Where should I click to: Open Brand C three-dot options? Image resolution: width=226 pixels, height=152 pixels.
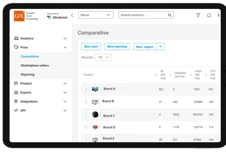click(86, 115)
